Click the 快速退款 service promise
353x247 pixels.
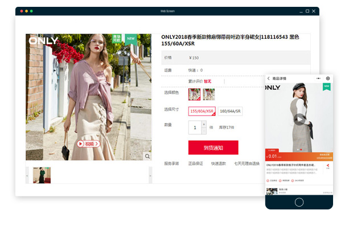pos(219,163)
